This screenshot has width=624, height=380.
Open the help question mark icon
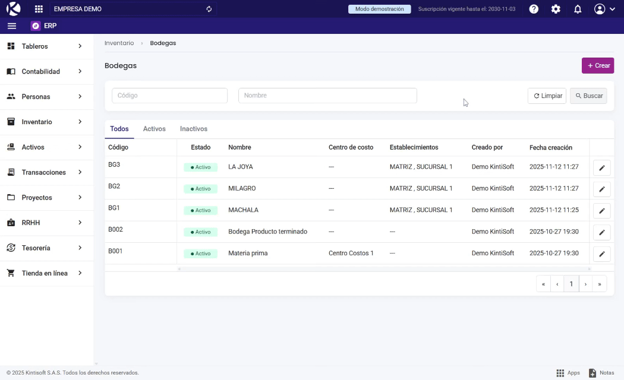pyautogui.click(x=534, y=9)
